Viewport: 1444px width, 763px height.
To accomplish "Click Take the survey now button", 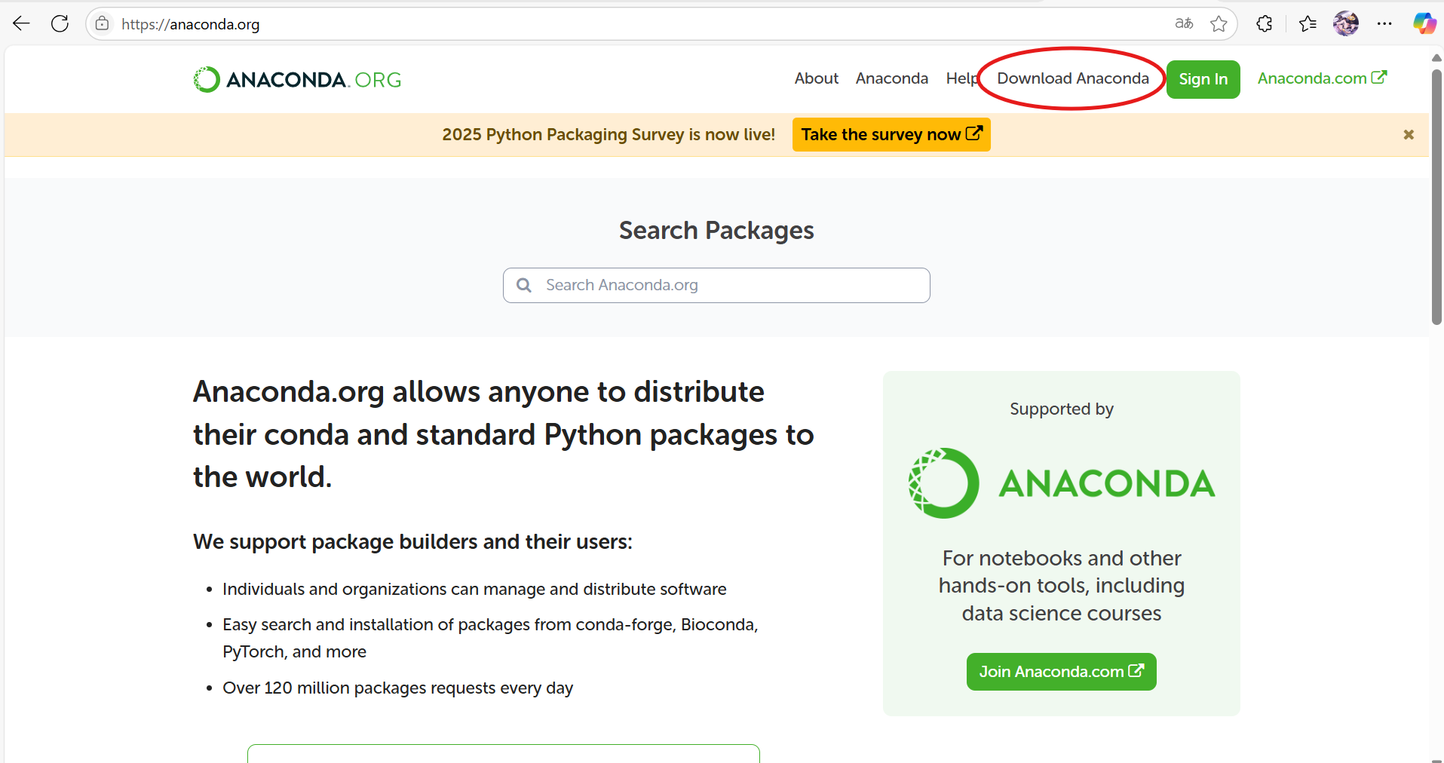I will [891, 135].
